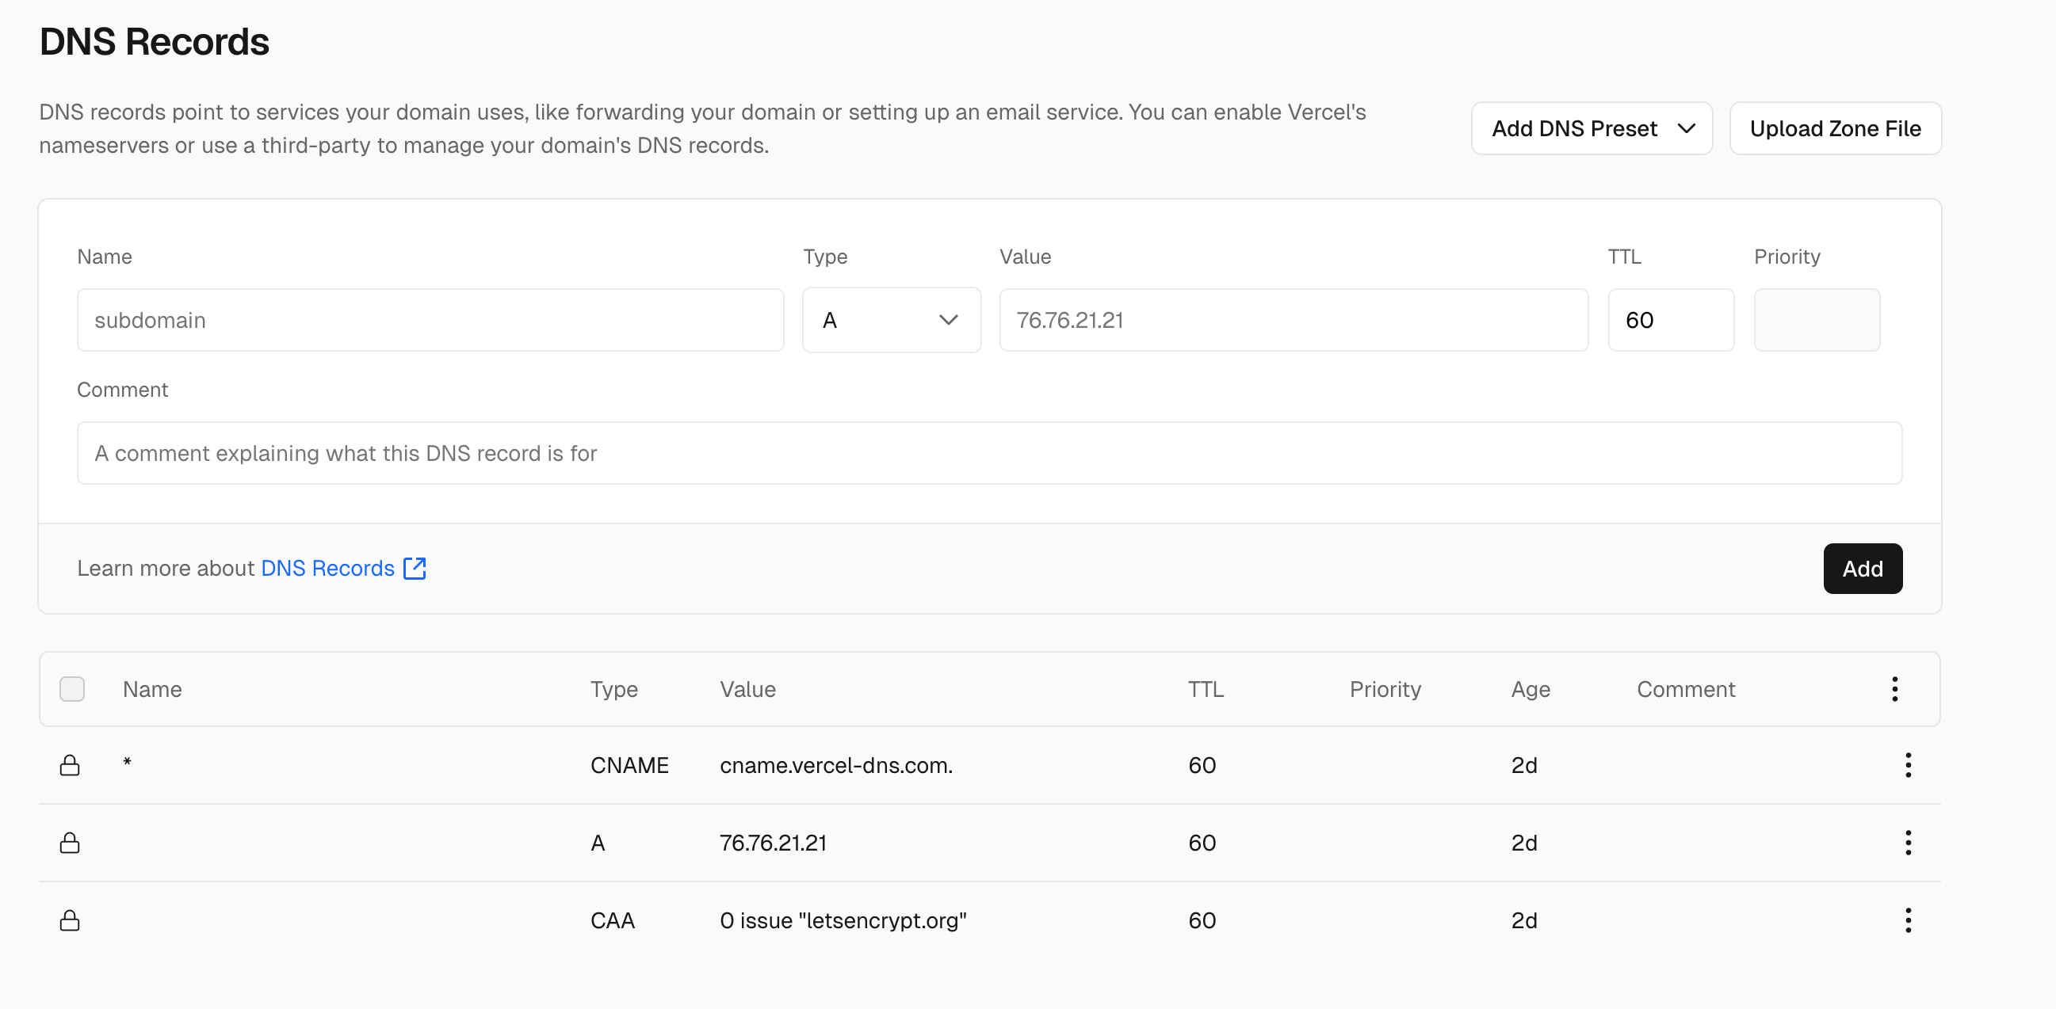Click the lock icon on the CNAME row
The image size is (2056, 1009).
pos(71,765)
